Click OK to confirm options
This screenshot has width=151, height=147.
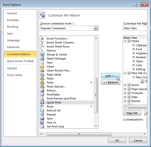[117, 140]
